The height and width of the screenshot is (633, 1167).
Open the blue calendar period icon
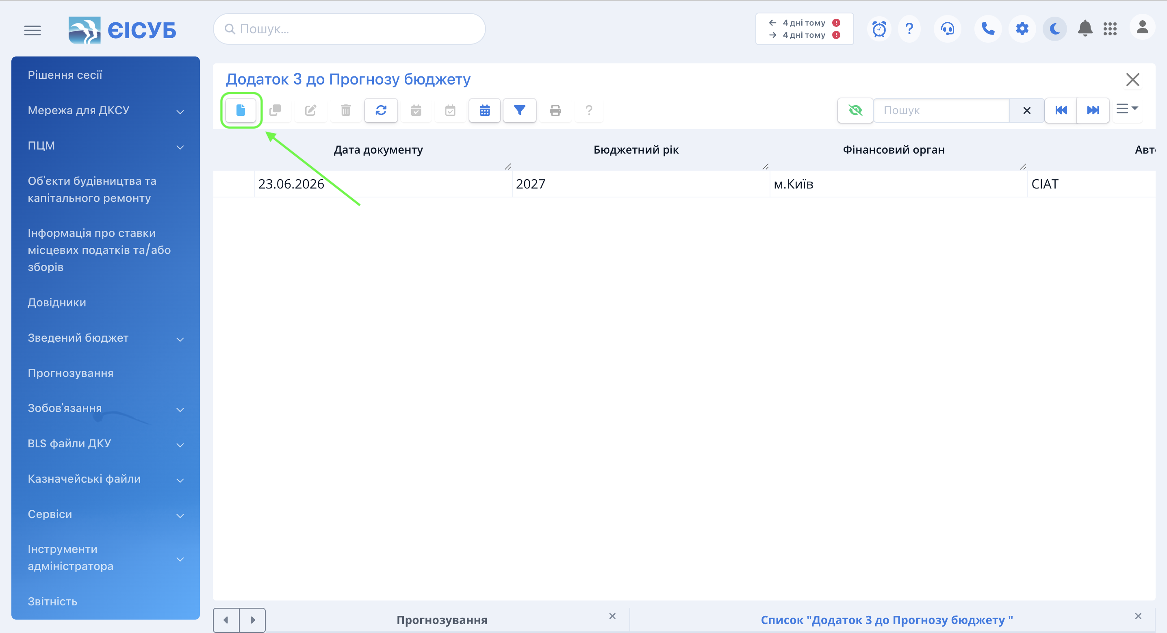[x=484, y=110]
